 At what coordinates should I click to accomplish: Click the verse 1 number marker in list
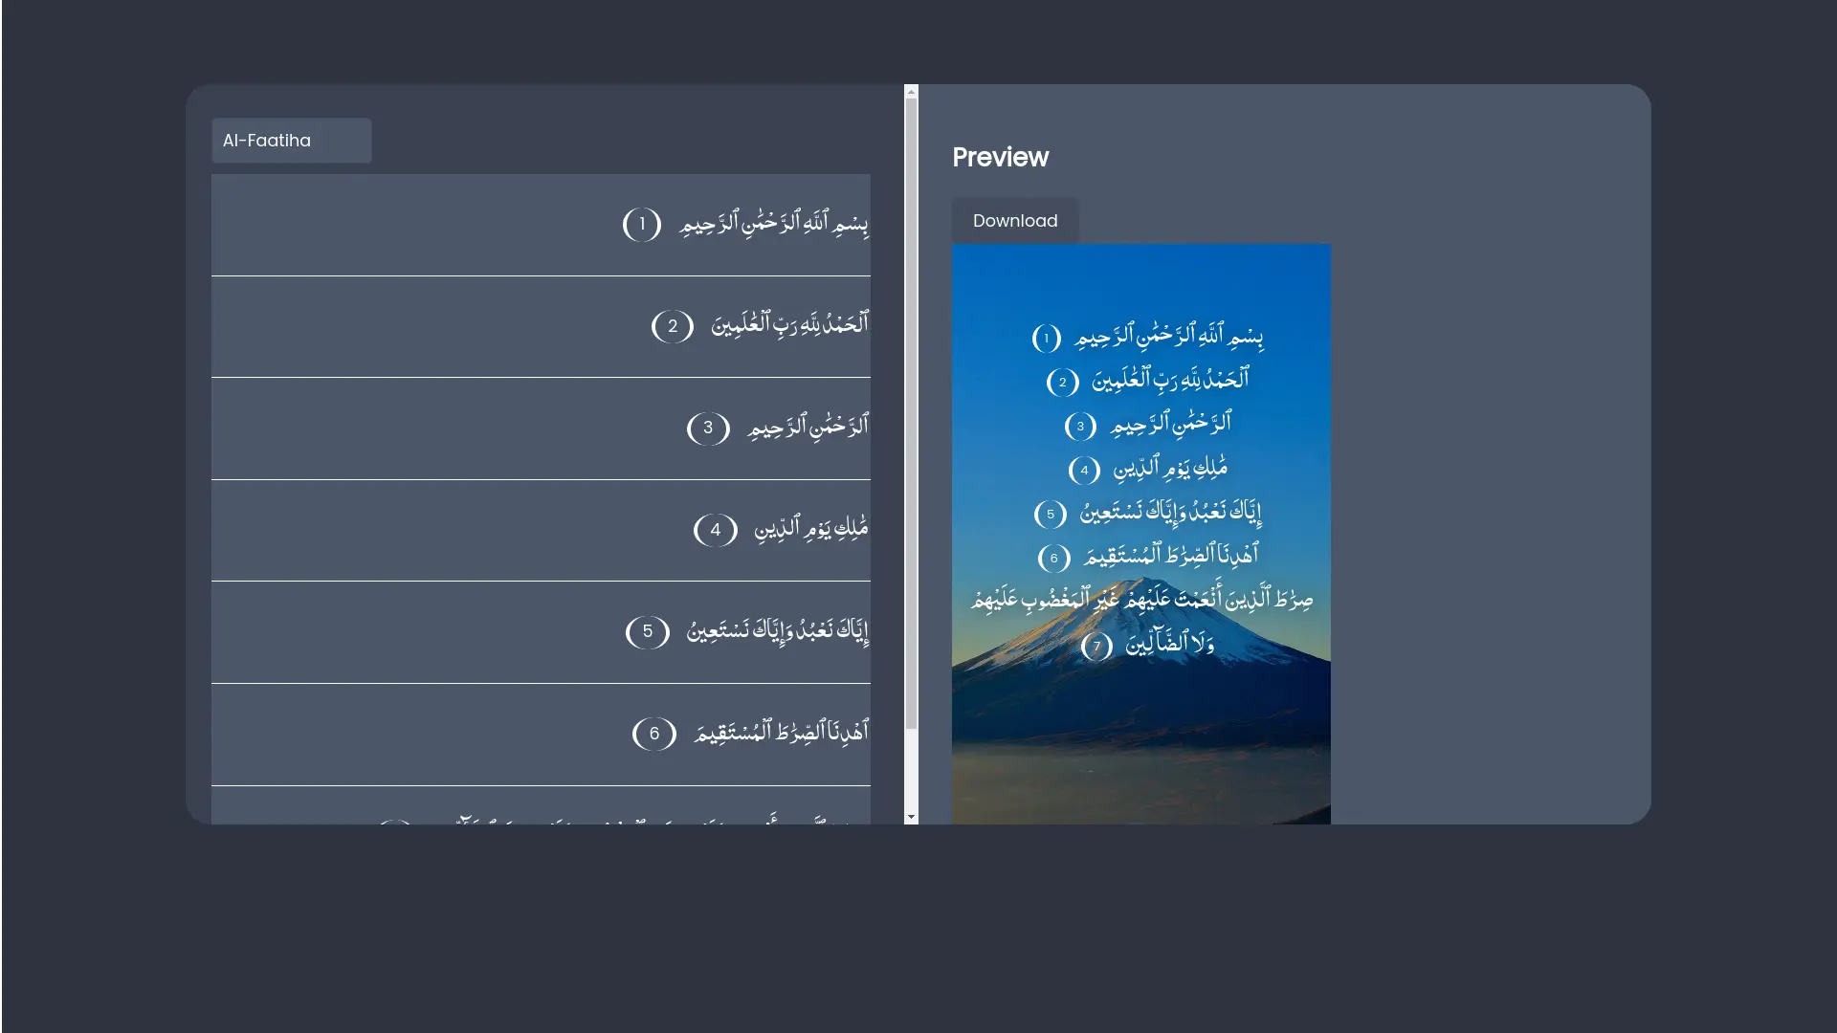point(642,225)
